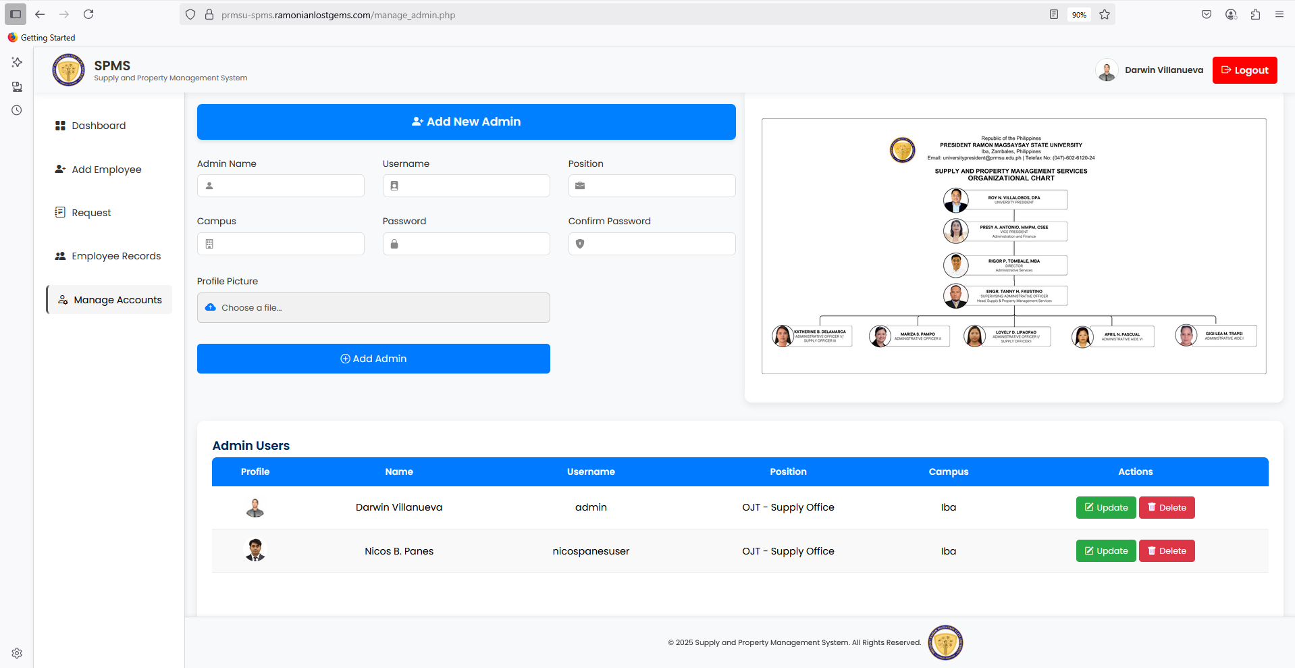This screenshot has height=668, width=1295.
Task: Click into the Username text field
Action: coord(466,186)
